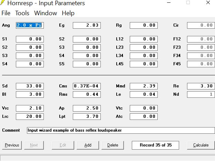215x161 pixels.
Task: Click the F34 input field
Action: [201, 56]
